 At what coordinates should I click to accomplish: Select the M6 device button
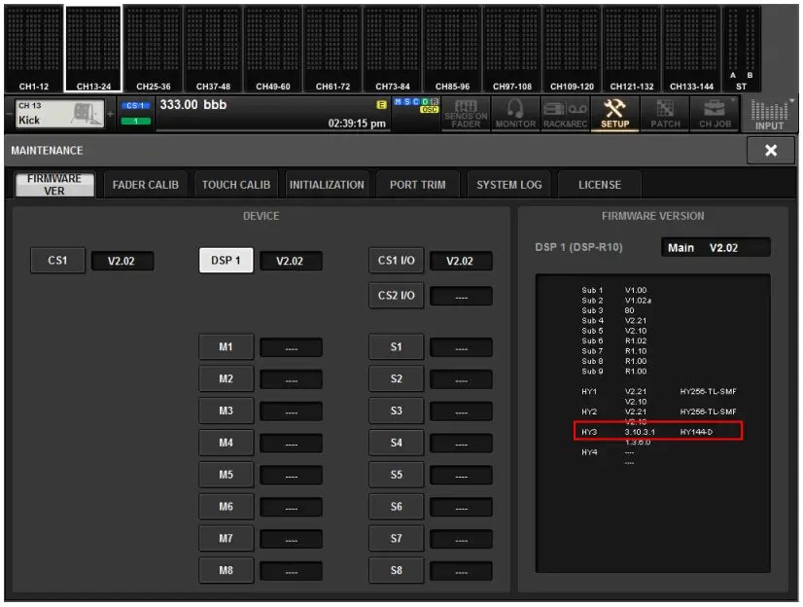pyautogui.click(x=226, y=506)
